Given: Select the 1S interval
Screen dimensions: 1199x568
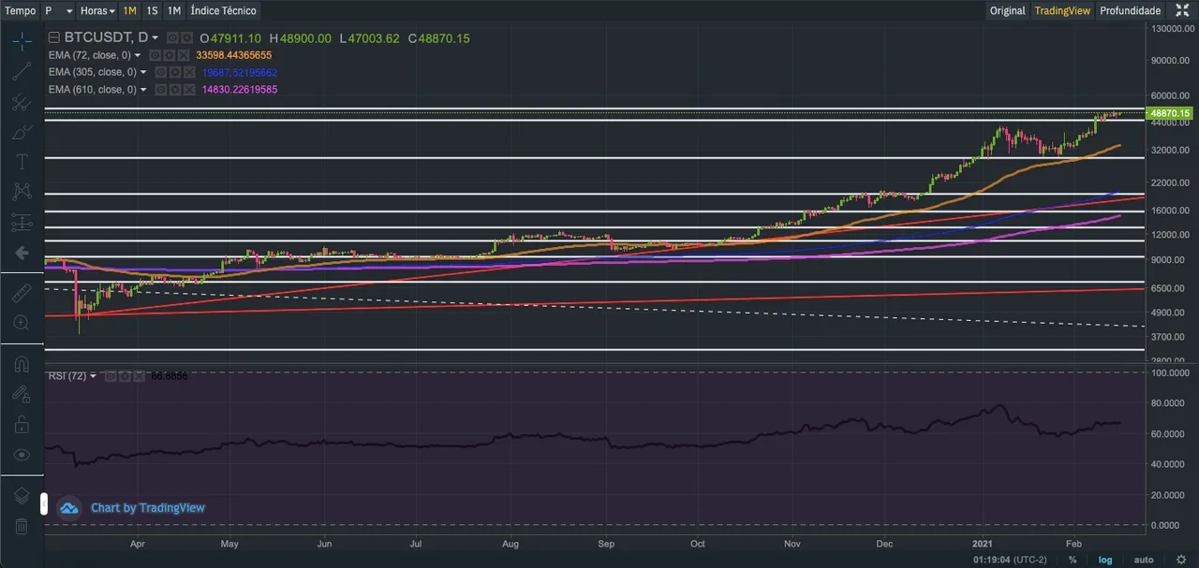Looking at the screenshot, I should pos(152,10).
